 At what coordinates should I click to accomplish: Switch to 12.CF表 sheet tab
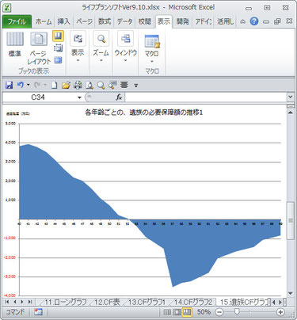(x=107, y=302)
